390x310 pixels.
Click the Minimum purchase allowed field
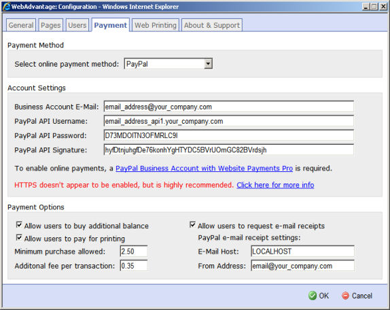134,252
